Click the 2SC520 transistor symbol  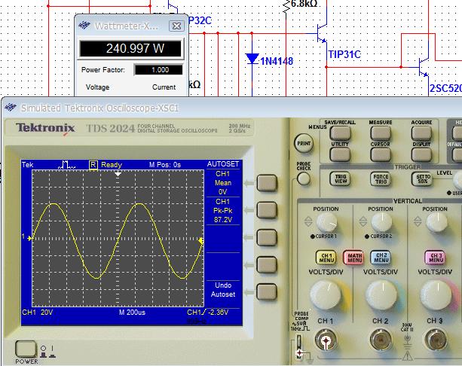(424, 67)
